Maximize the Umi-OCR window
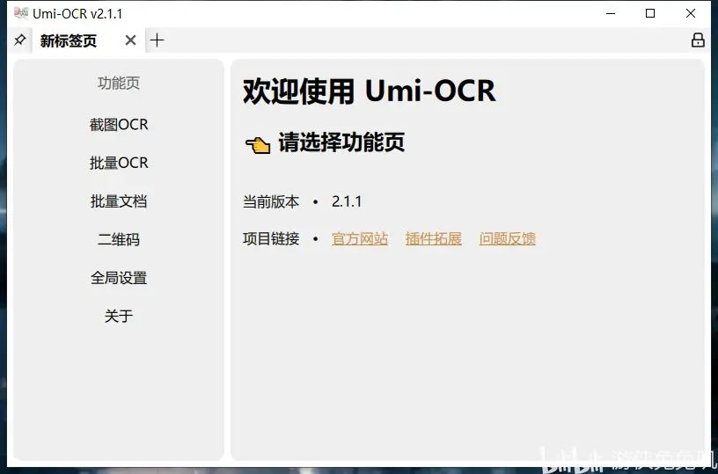718x474 pixels. [650, 14]
